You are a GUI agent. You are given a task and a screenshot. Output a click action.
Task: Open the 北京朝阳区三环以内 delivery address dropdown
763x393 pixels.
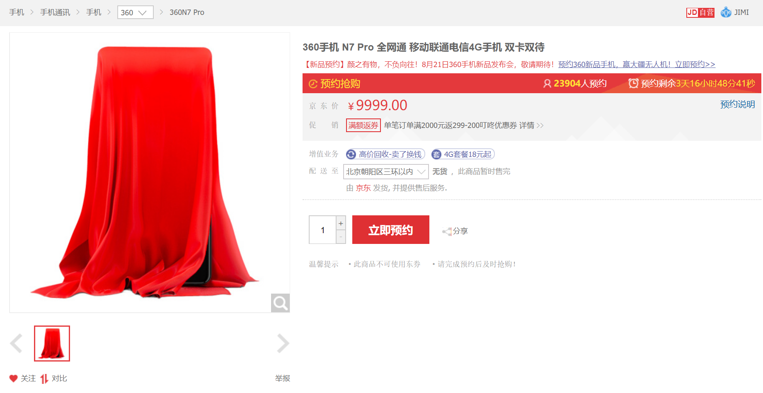click(x=386, y=171)
